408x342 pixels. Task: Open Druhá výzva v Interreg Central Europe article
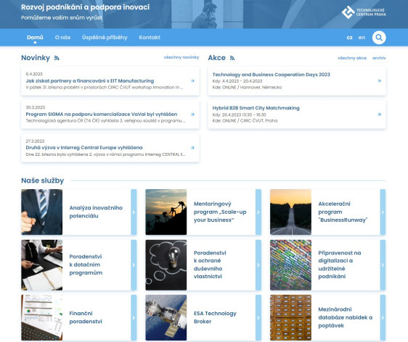coord(84,148)
